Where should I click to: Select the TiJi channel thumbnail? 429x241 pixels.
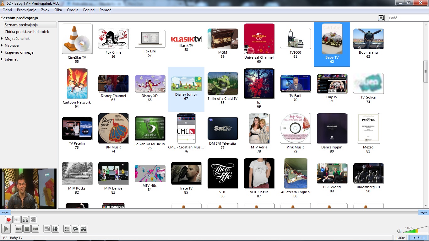[259, 84]
